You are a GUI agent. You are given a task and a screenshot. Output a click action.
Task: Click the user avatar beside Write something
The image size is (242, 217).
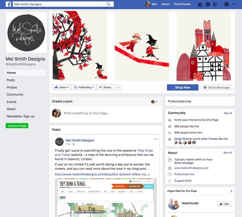[56, 113]
